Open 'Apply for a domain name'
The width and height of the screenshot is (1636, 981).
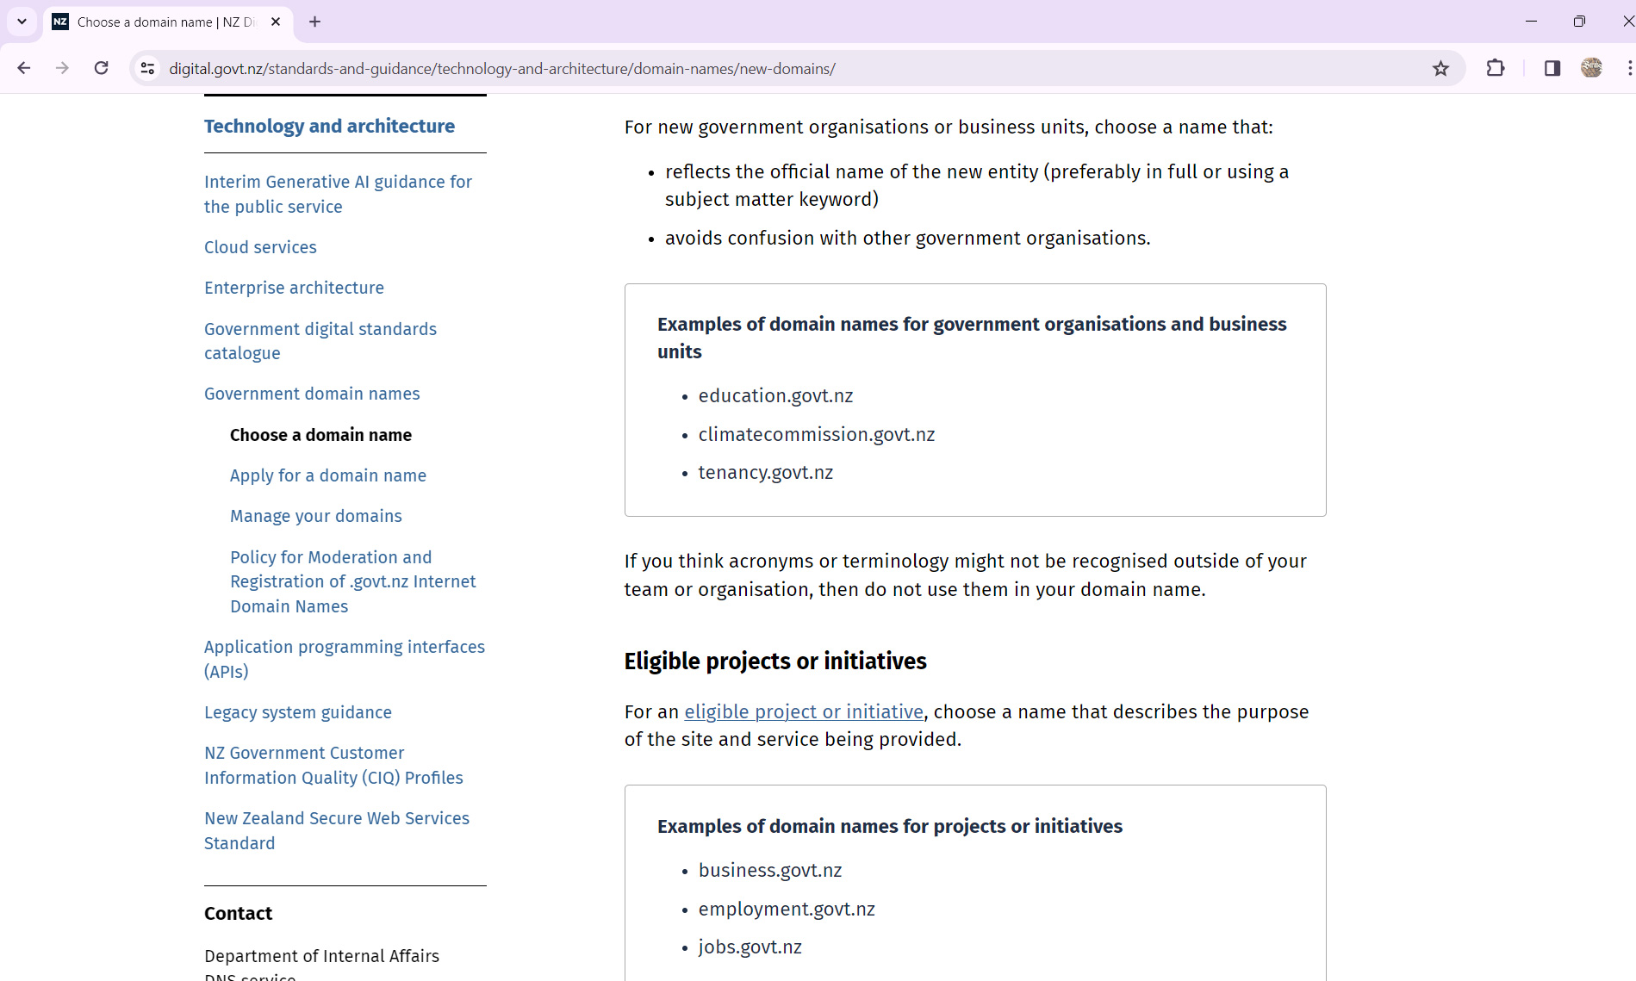click(x=328, y=475)
